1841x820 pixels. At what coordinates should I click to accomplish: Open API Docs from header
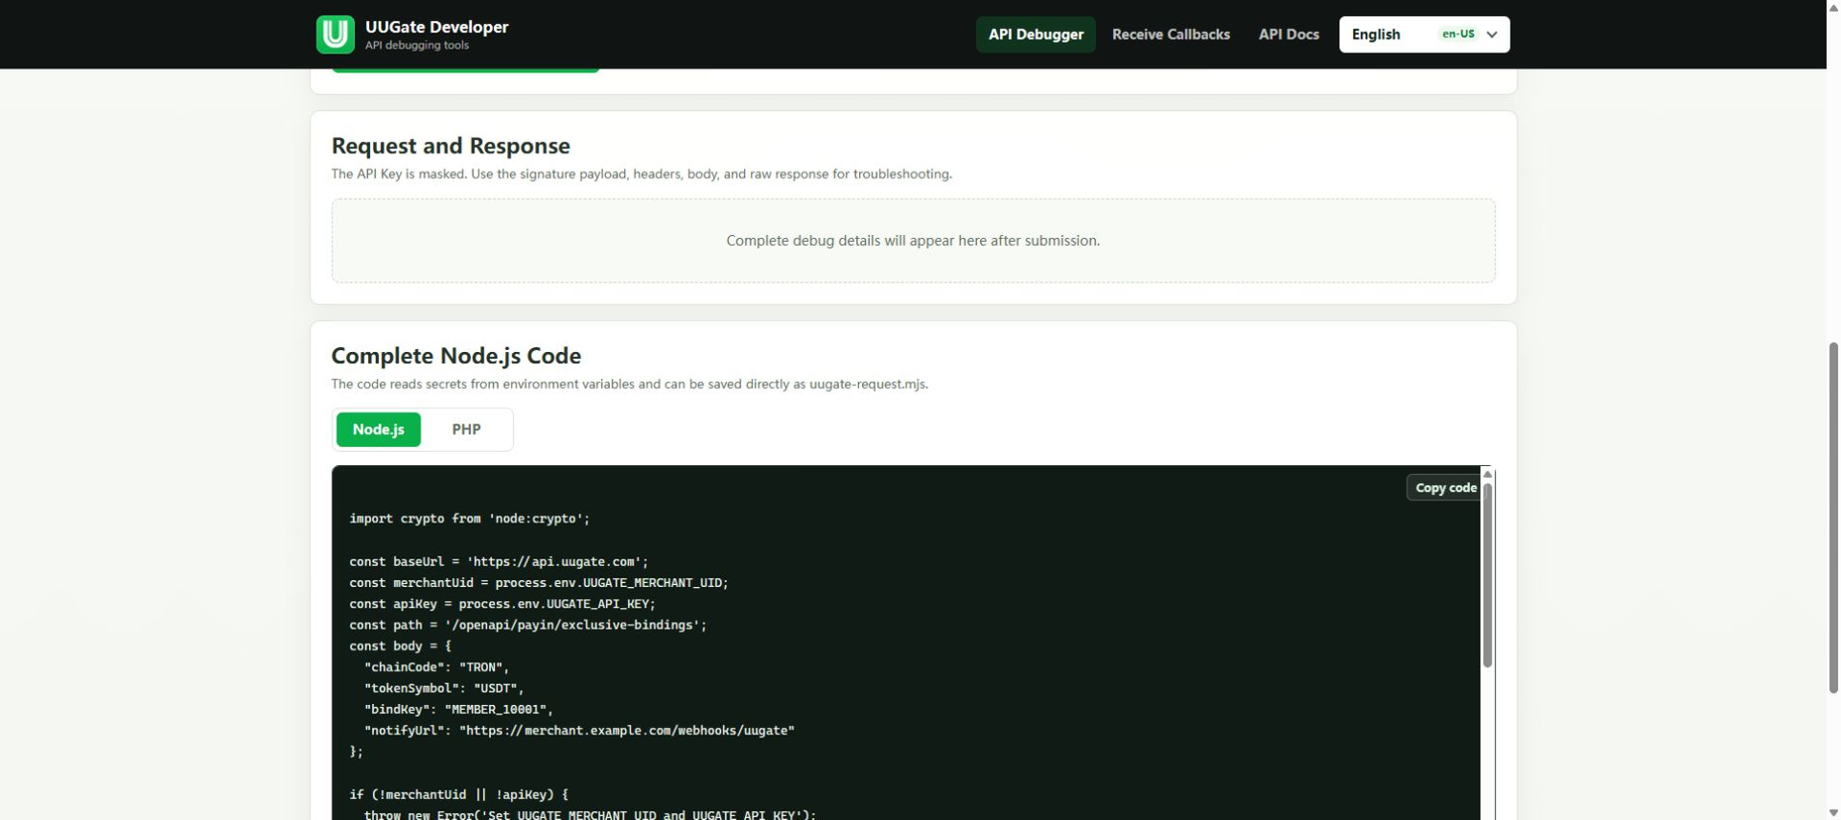click(x=1289, y=35)
